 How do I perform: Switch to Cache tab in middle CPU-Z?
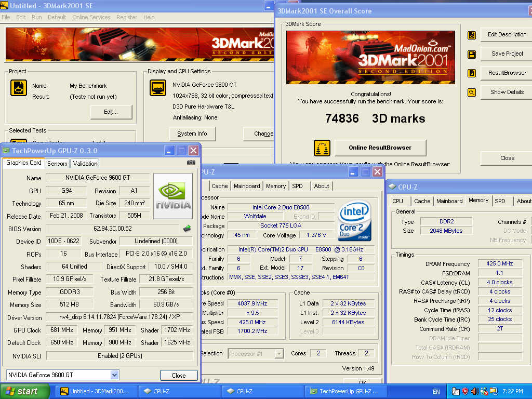point(220,186)
